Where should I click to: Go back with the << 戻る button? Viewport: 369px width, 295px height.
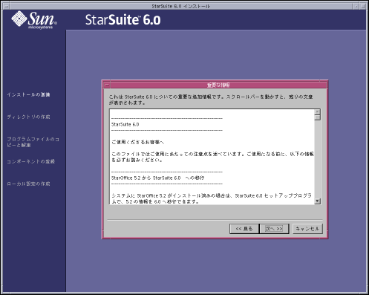244,229
